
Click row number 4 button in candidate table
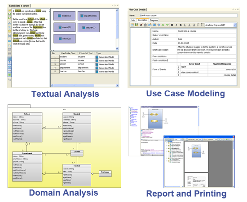(x=55, y=68)
